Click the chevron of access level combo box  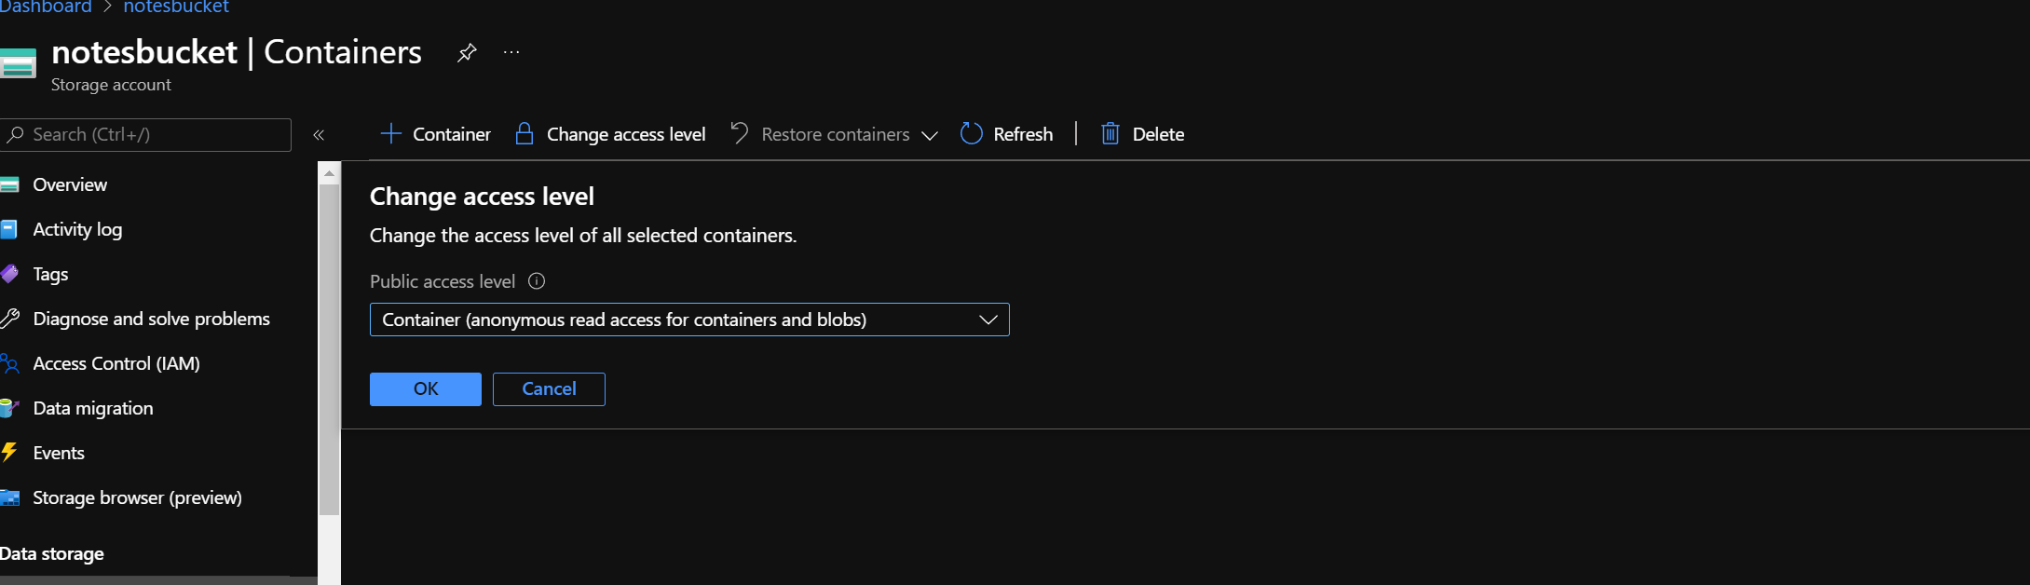(x=988, y=320)
